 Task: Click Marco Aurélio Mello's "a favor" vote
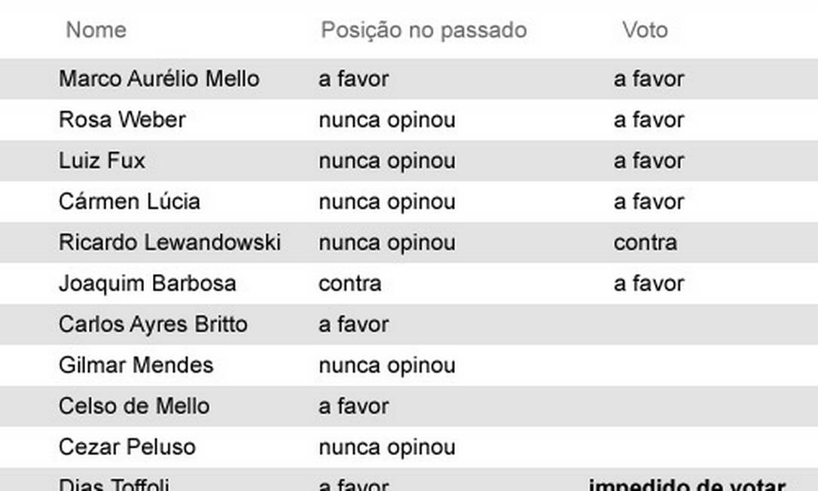[x=649, y=78]
